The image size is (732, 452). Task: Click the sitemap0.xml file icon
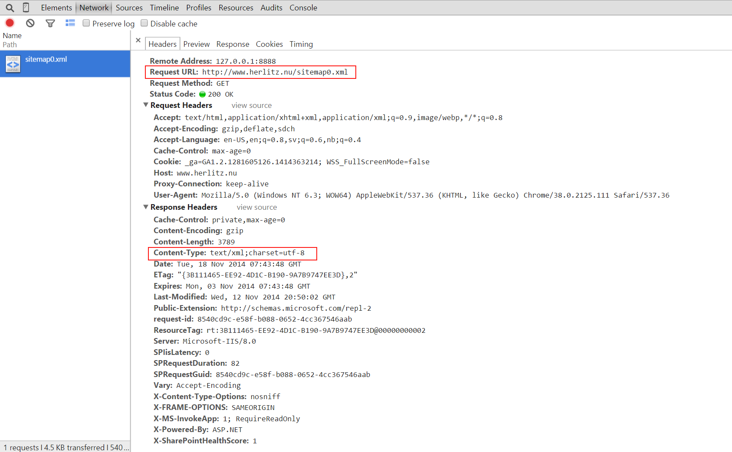(x=13, y=64)
